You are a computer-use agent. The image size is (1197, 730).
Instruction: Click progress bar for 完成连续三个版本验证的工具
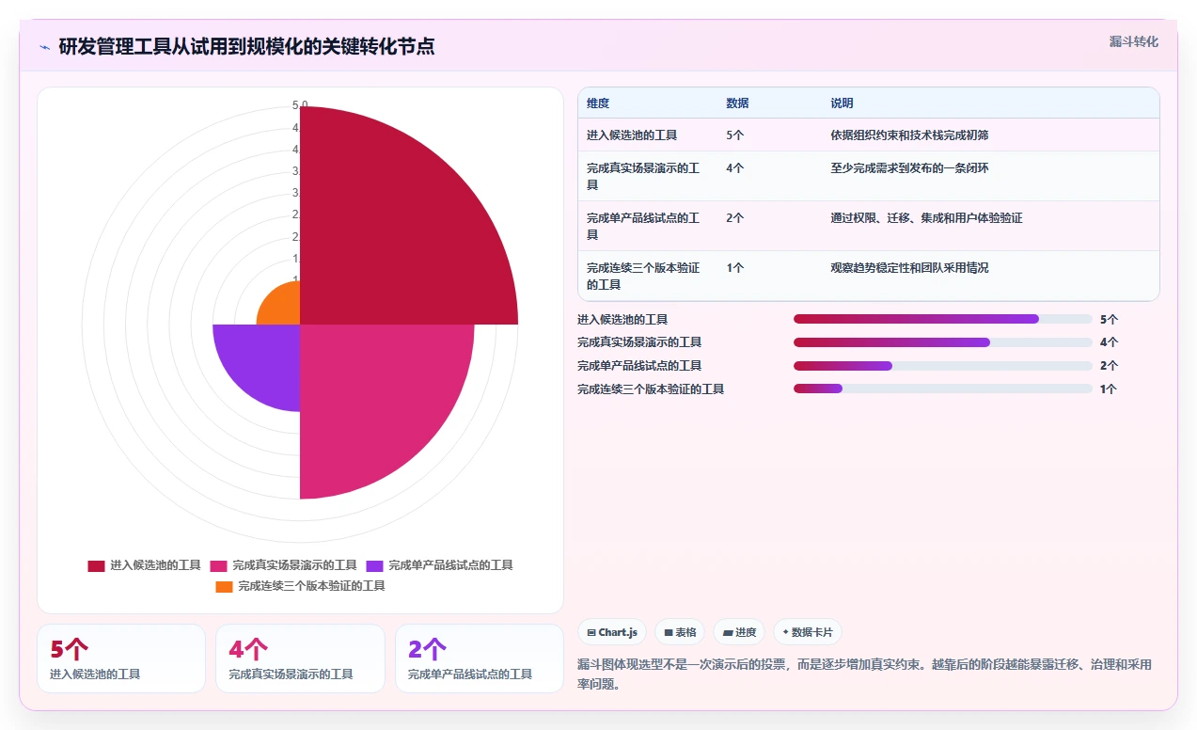943,389
